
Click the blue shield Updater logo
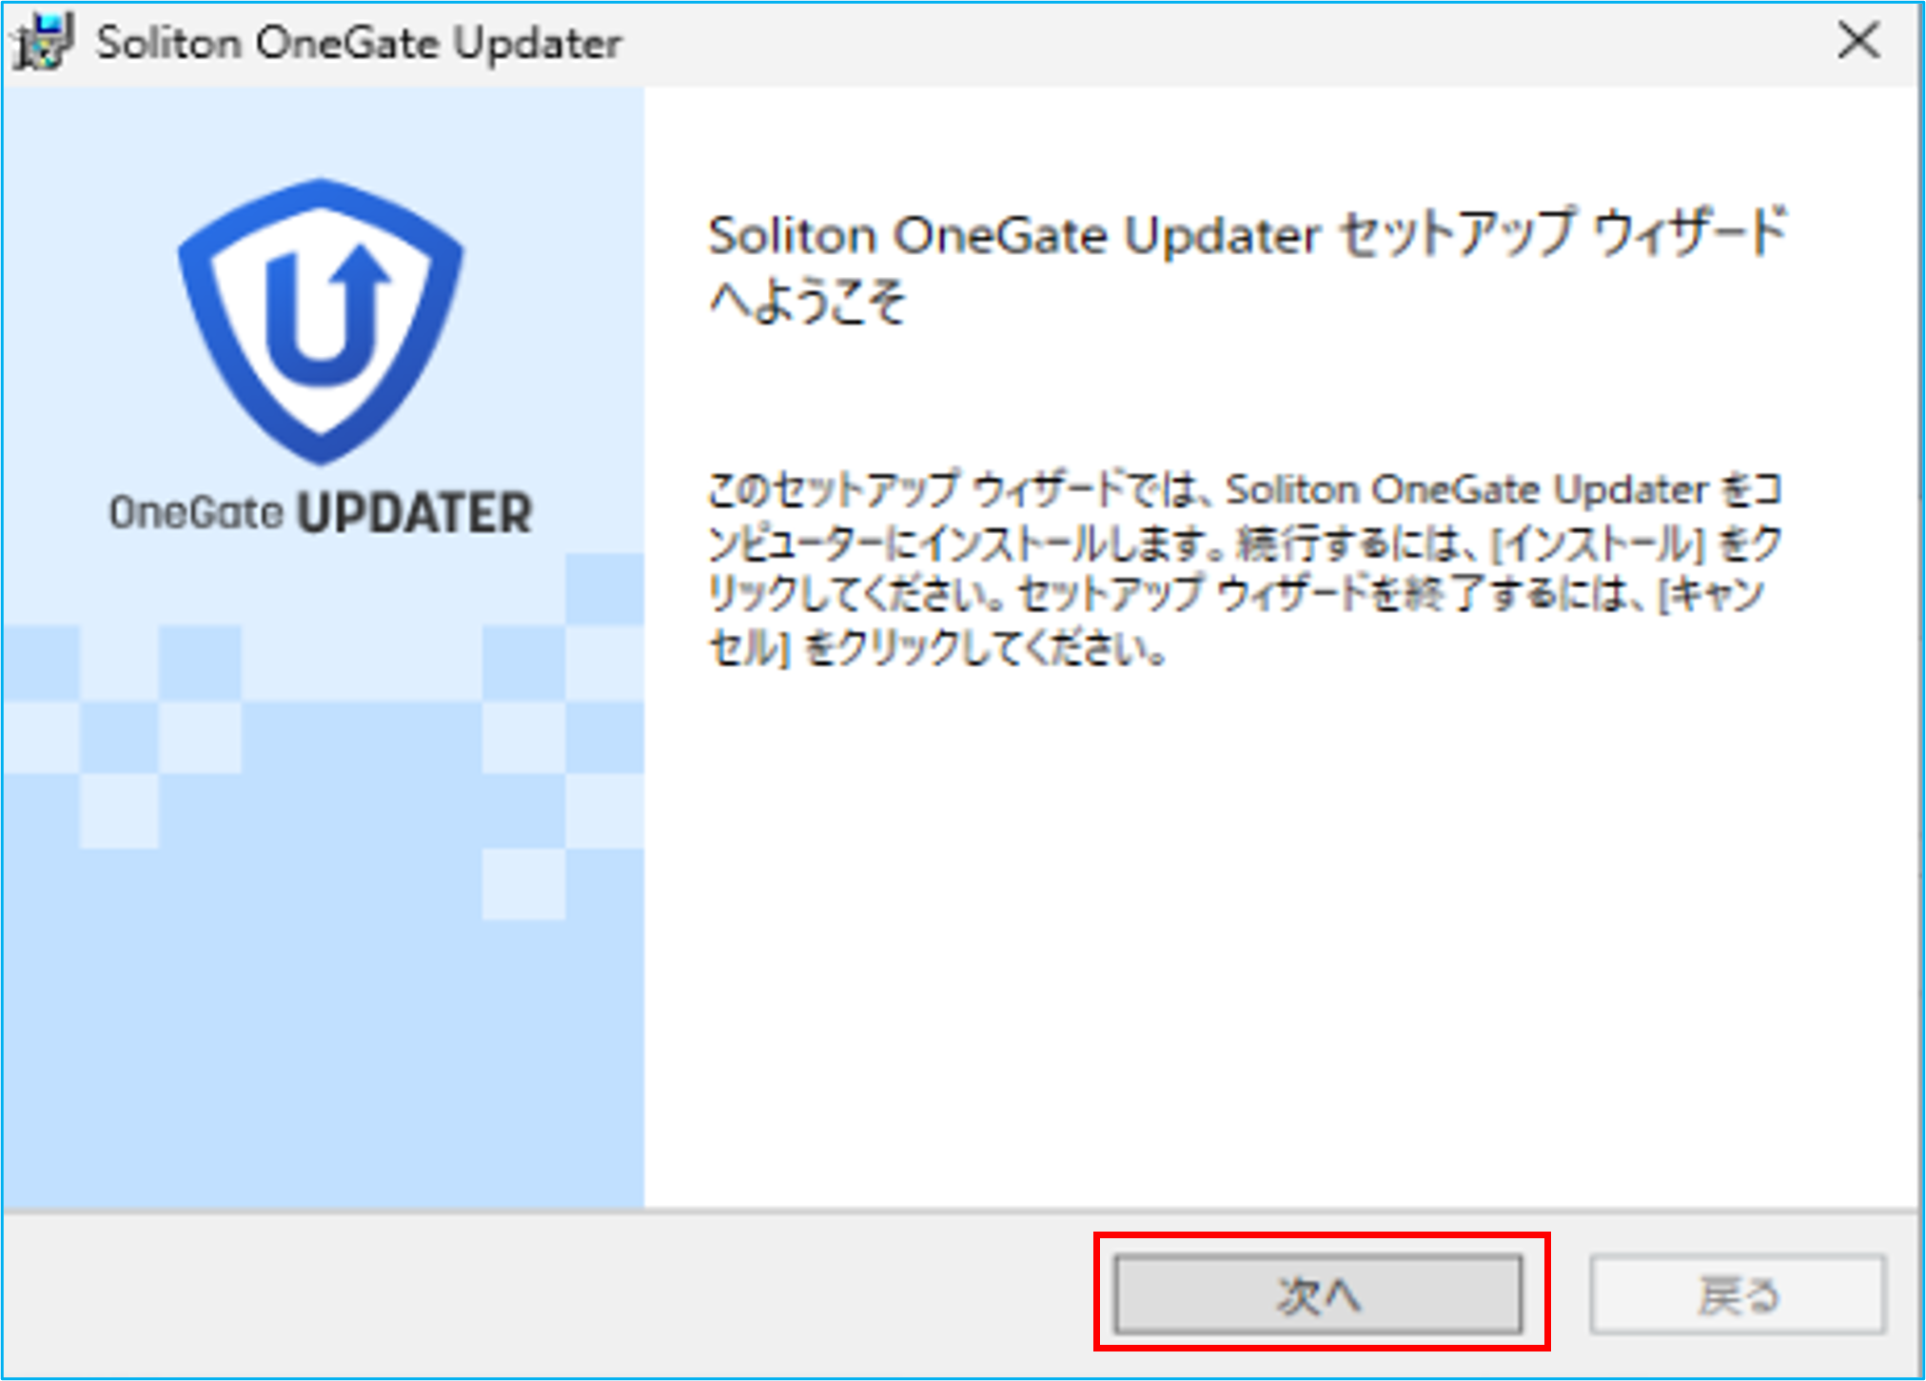pyautogui.click(x=321, y=321)
